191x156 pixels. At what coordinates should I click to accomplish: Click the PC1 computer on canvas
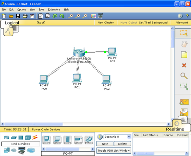77,78
